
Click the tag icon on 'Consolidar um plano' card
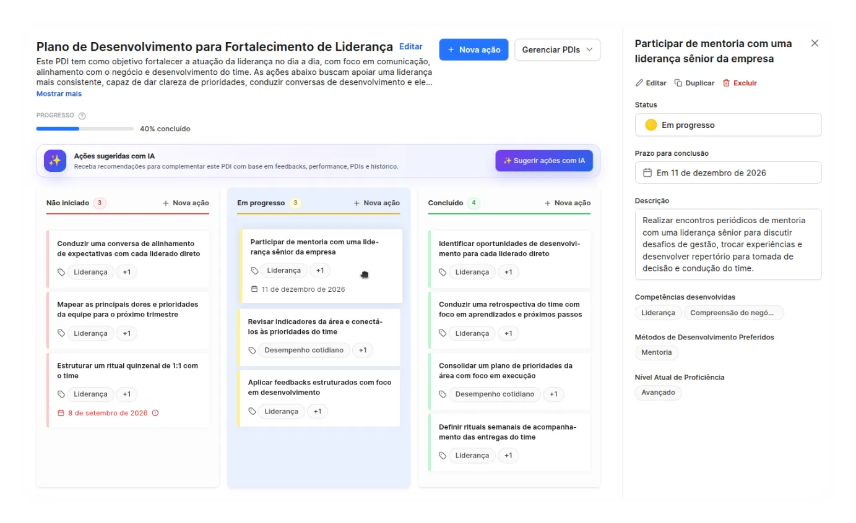click(443, 394)
